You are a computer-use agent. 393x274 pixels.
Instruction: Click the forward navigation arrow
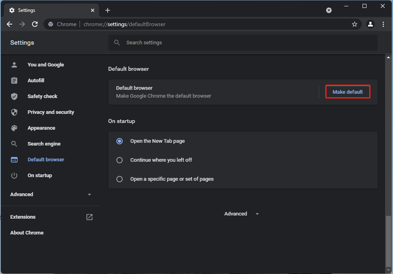point(22,24)
